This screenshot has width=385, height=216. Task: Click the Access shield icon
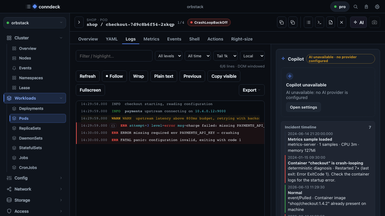[x=9, y=211]
